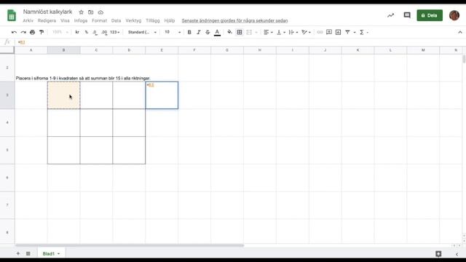Open the Infoga menu
Image resolution: width=466 pixels, height=262 pixels.
81,20
